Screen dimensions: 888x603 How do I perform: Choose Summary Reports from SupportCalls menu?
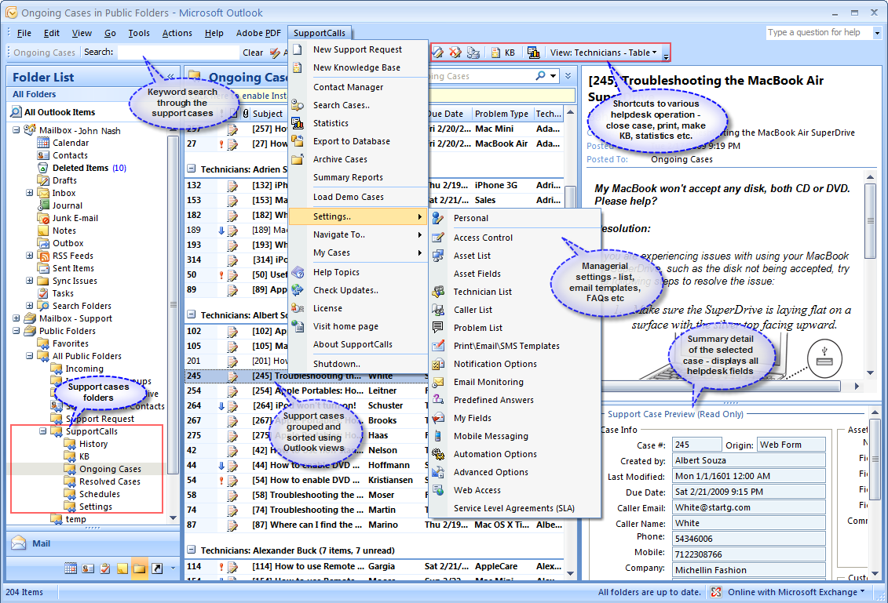click(349, 177)
